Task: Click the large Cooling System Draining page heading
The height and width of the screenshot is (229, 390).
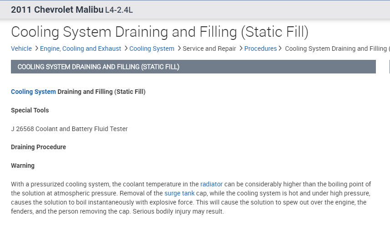Action: 159,32
